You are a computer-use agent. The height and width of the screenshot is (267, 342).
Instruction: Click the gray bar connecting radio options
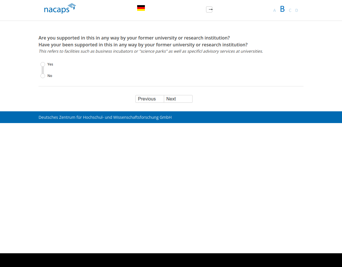(43, 70)
